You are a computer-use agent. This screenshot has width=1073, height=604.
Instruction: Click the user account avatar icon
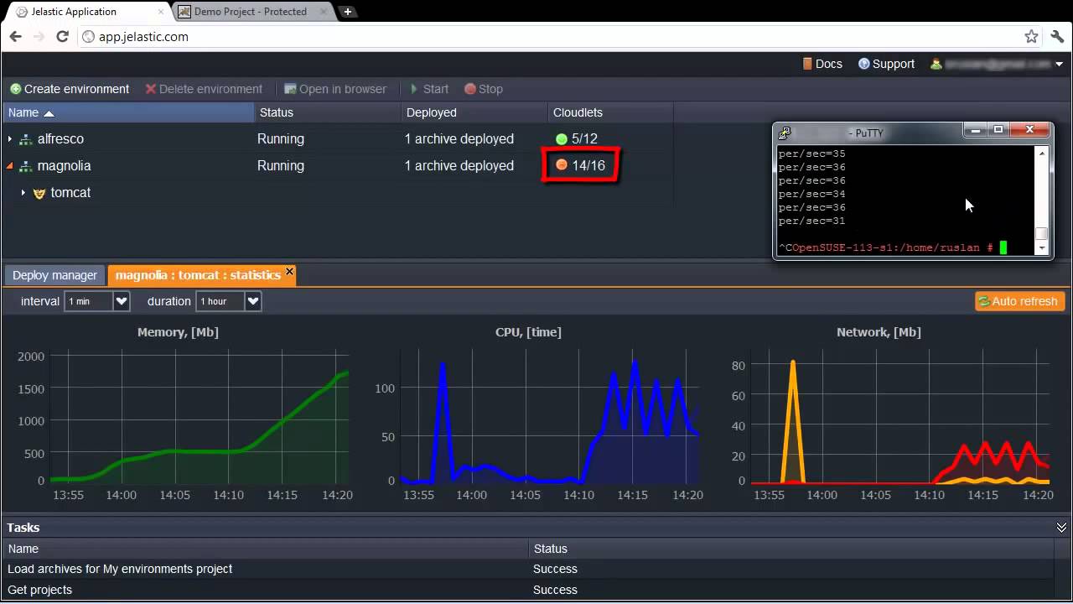(x=936, y=64)
